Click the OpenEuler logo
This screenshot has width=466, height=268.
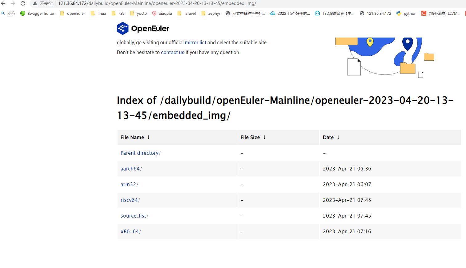[143, 29]
